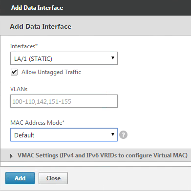Click the arrow on the MAC Address Mode box
The height and width of the screenshot is (191, 191).
tap(113, 134)
